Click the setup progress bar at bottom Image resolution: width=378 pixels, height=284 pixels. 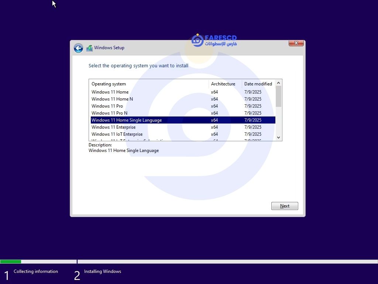coord(189,261)
